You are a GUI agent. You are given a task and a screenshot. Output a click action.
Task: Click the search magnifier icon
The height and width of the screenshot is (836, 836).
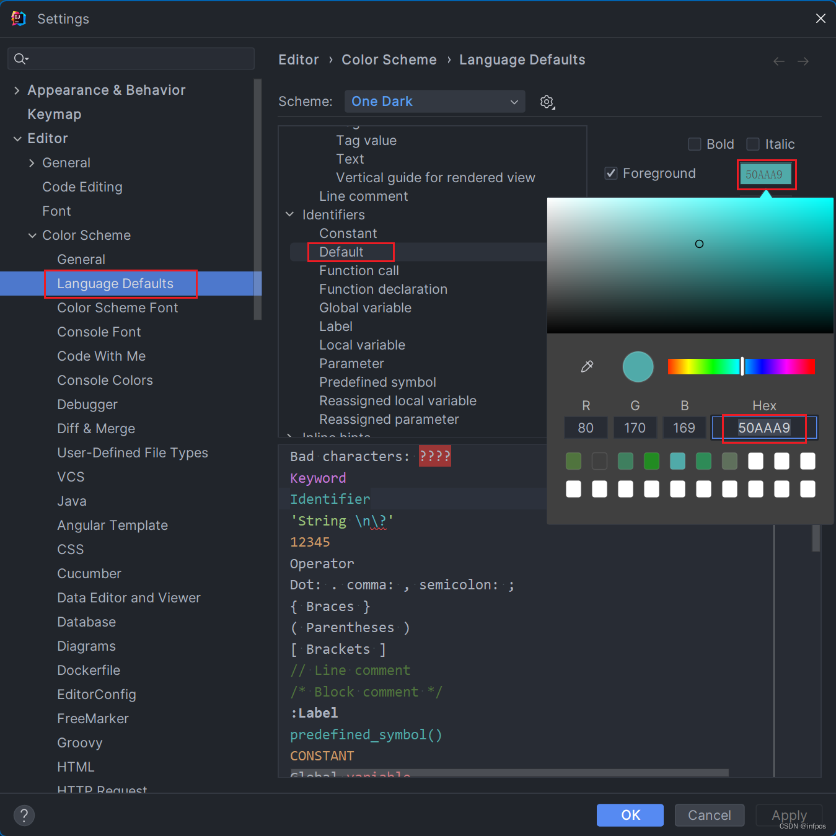(21, 59)
